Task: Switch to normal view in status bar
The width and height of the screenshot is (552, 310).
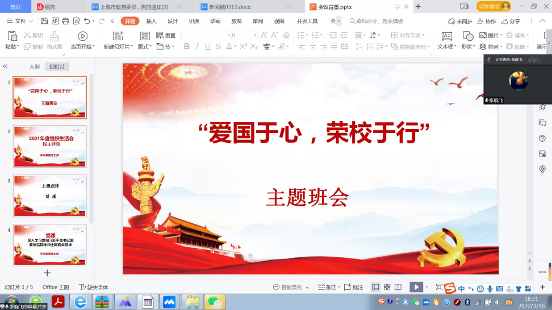Action: 375,287
